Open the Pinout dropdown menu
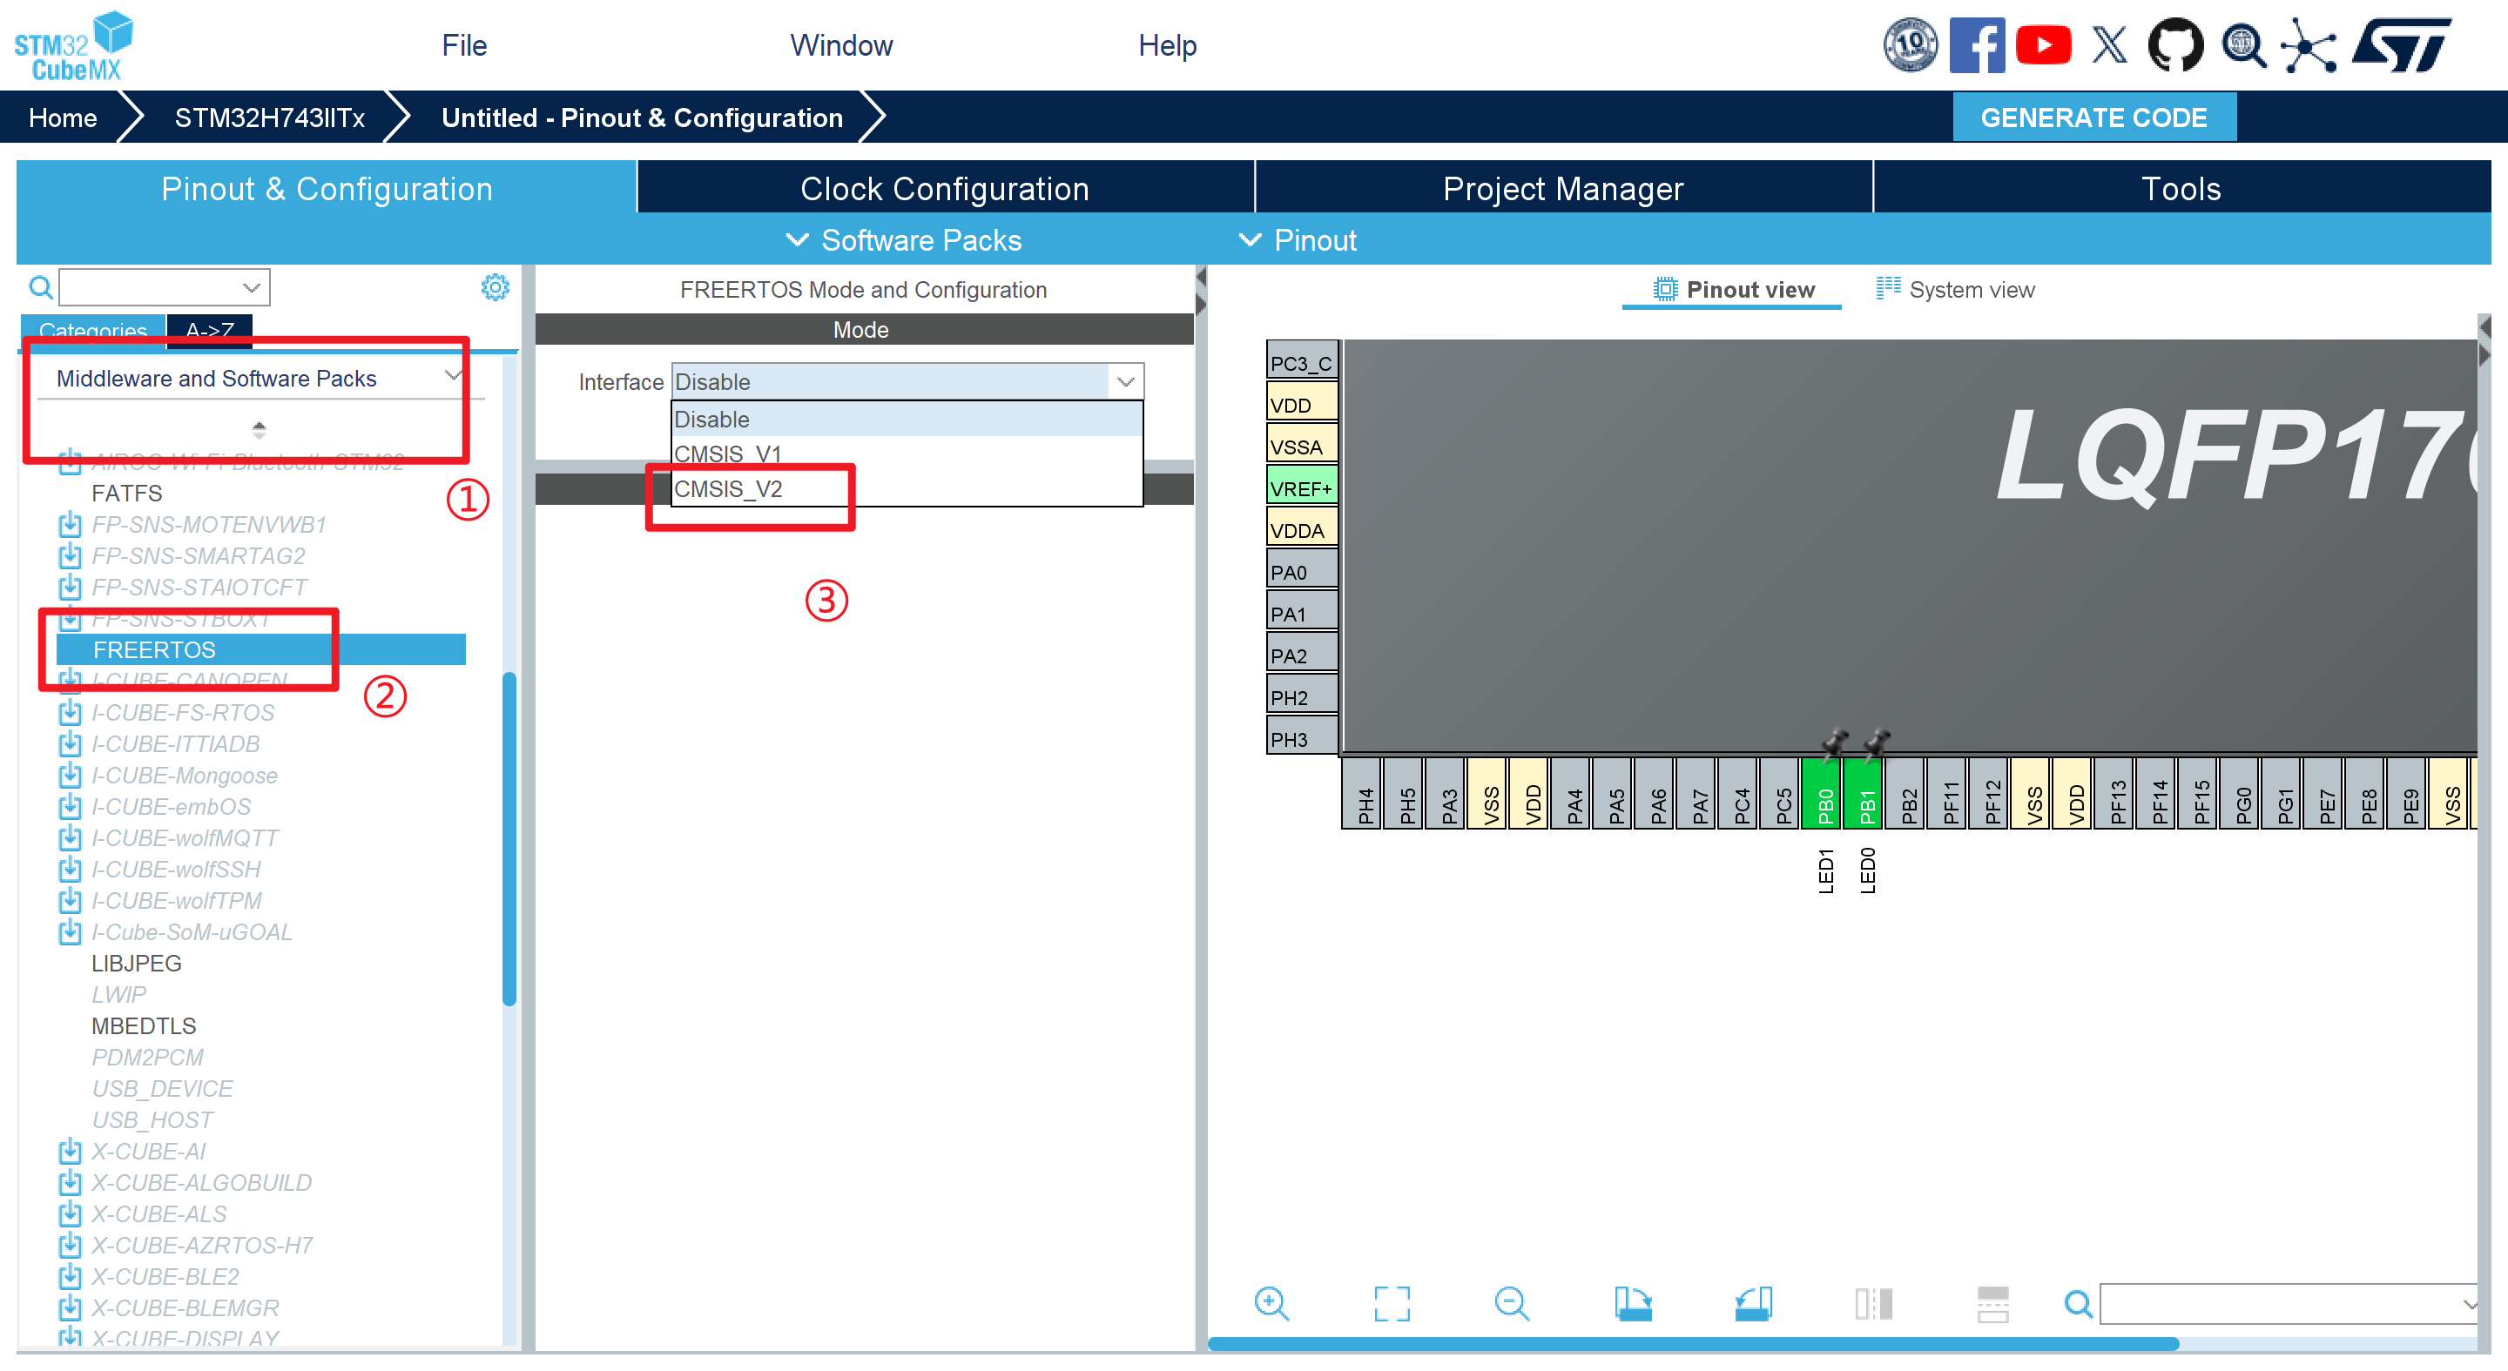 [x=1297, y=240]
